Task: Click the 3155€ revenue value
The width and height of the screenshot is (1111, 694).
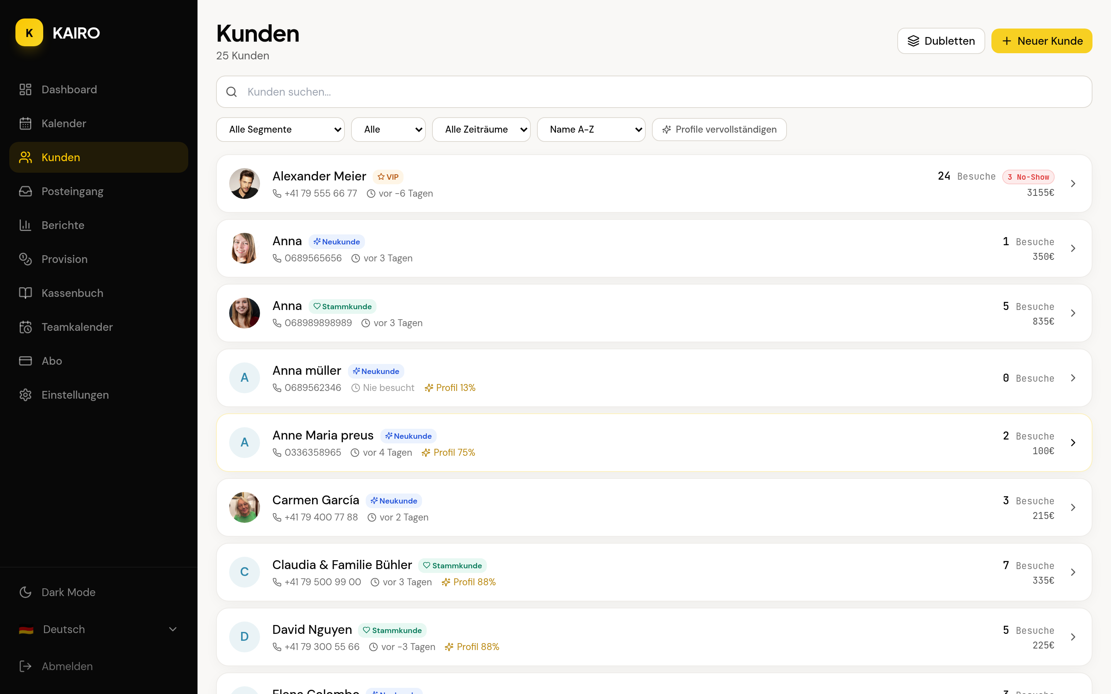Action: (x=1040, y=193)
